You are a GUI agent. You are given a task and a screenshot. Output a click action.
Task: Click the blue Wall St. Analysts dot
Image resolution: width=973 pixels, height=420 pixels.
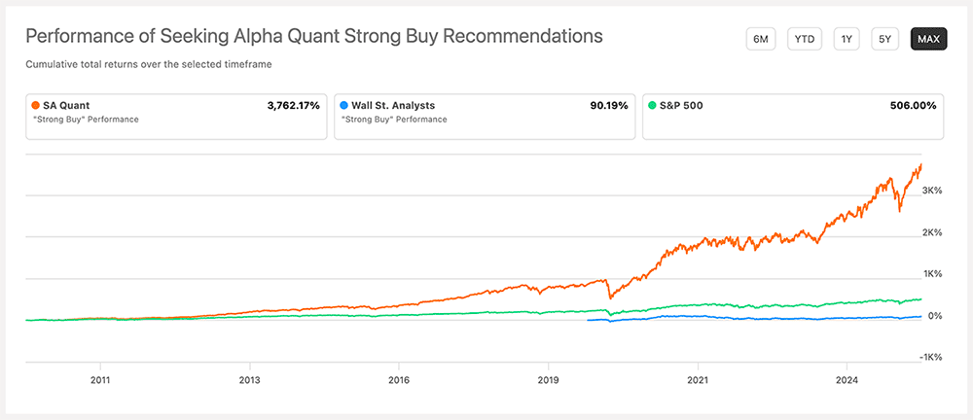[x=344, y=104]
